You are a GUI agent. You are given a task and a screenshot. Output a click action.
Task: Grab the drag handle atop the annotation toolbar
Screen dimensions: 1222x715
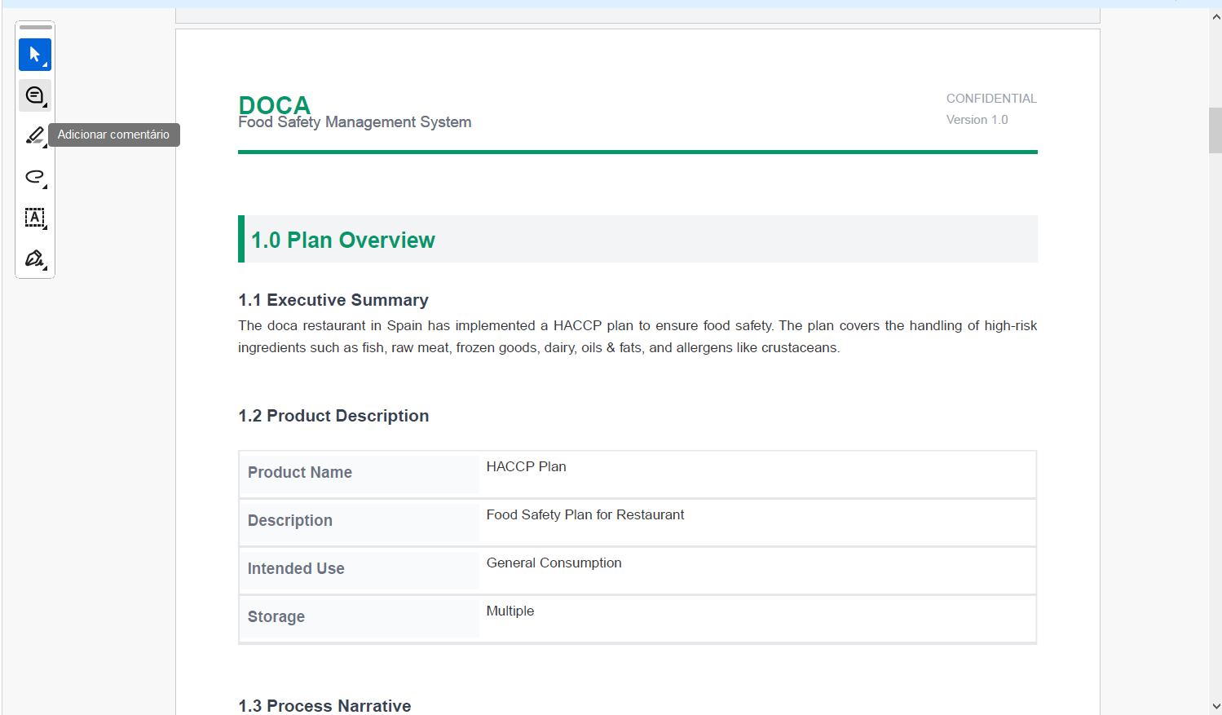[x=34, y=27]
